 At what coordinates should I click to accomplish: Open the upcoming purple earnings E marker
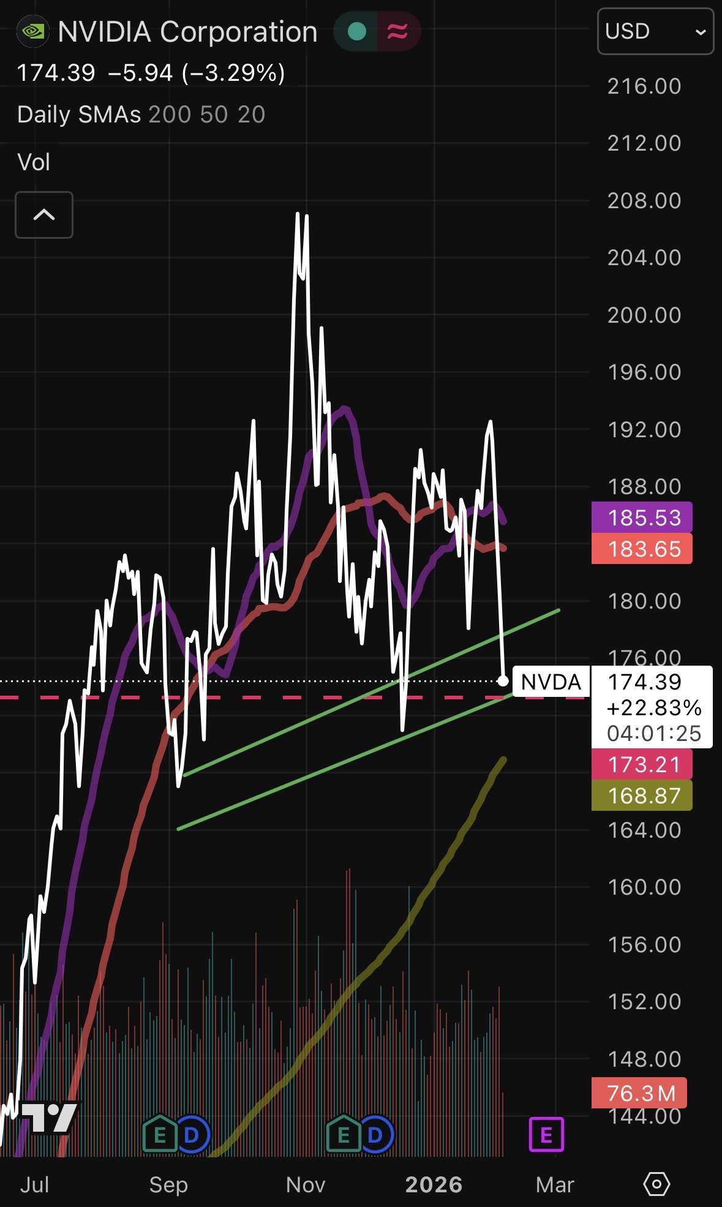coord(546,1135)
